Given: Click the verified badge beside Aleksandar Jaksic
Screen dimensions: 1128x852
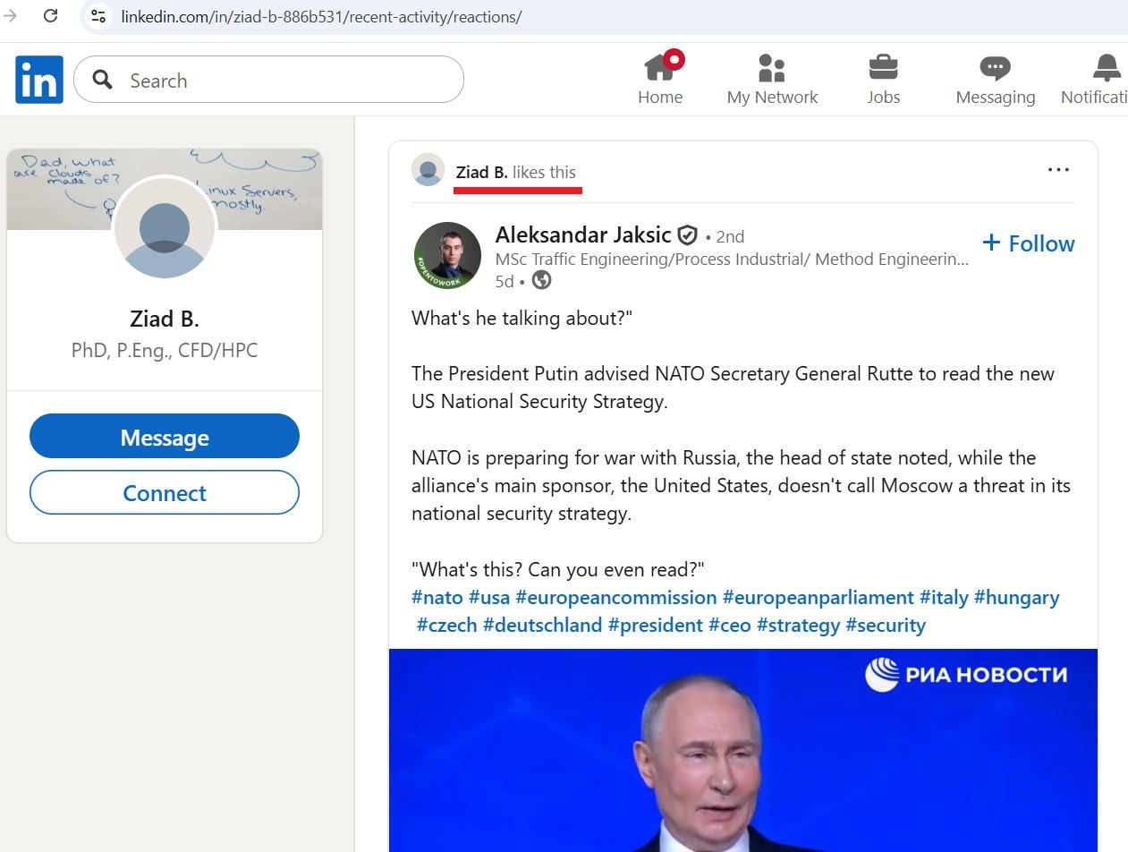Looking at the screenshot, I should [687, 234].
